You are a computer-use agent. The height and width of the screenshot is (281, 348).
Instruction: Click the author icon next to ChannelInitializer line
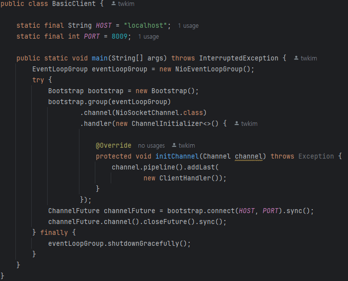click(x=237, y=123)
